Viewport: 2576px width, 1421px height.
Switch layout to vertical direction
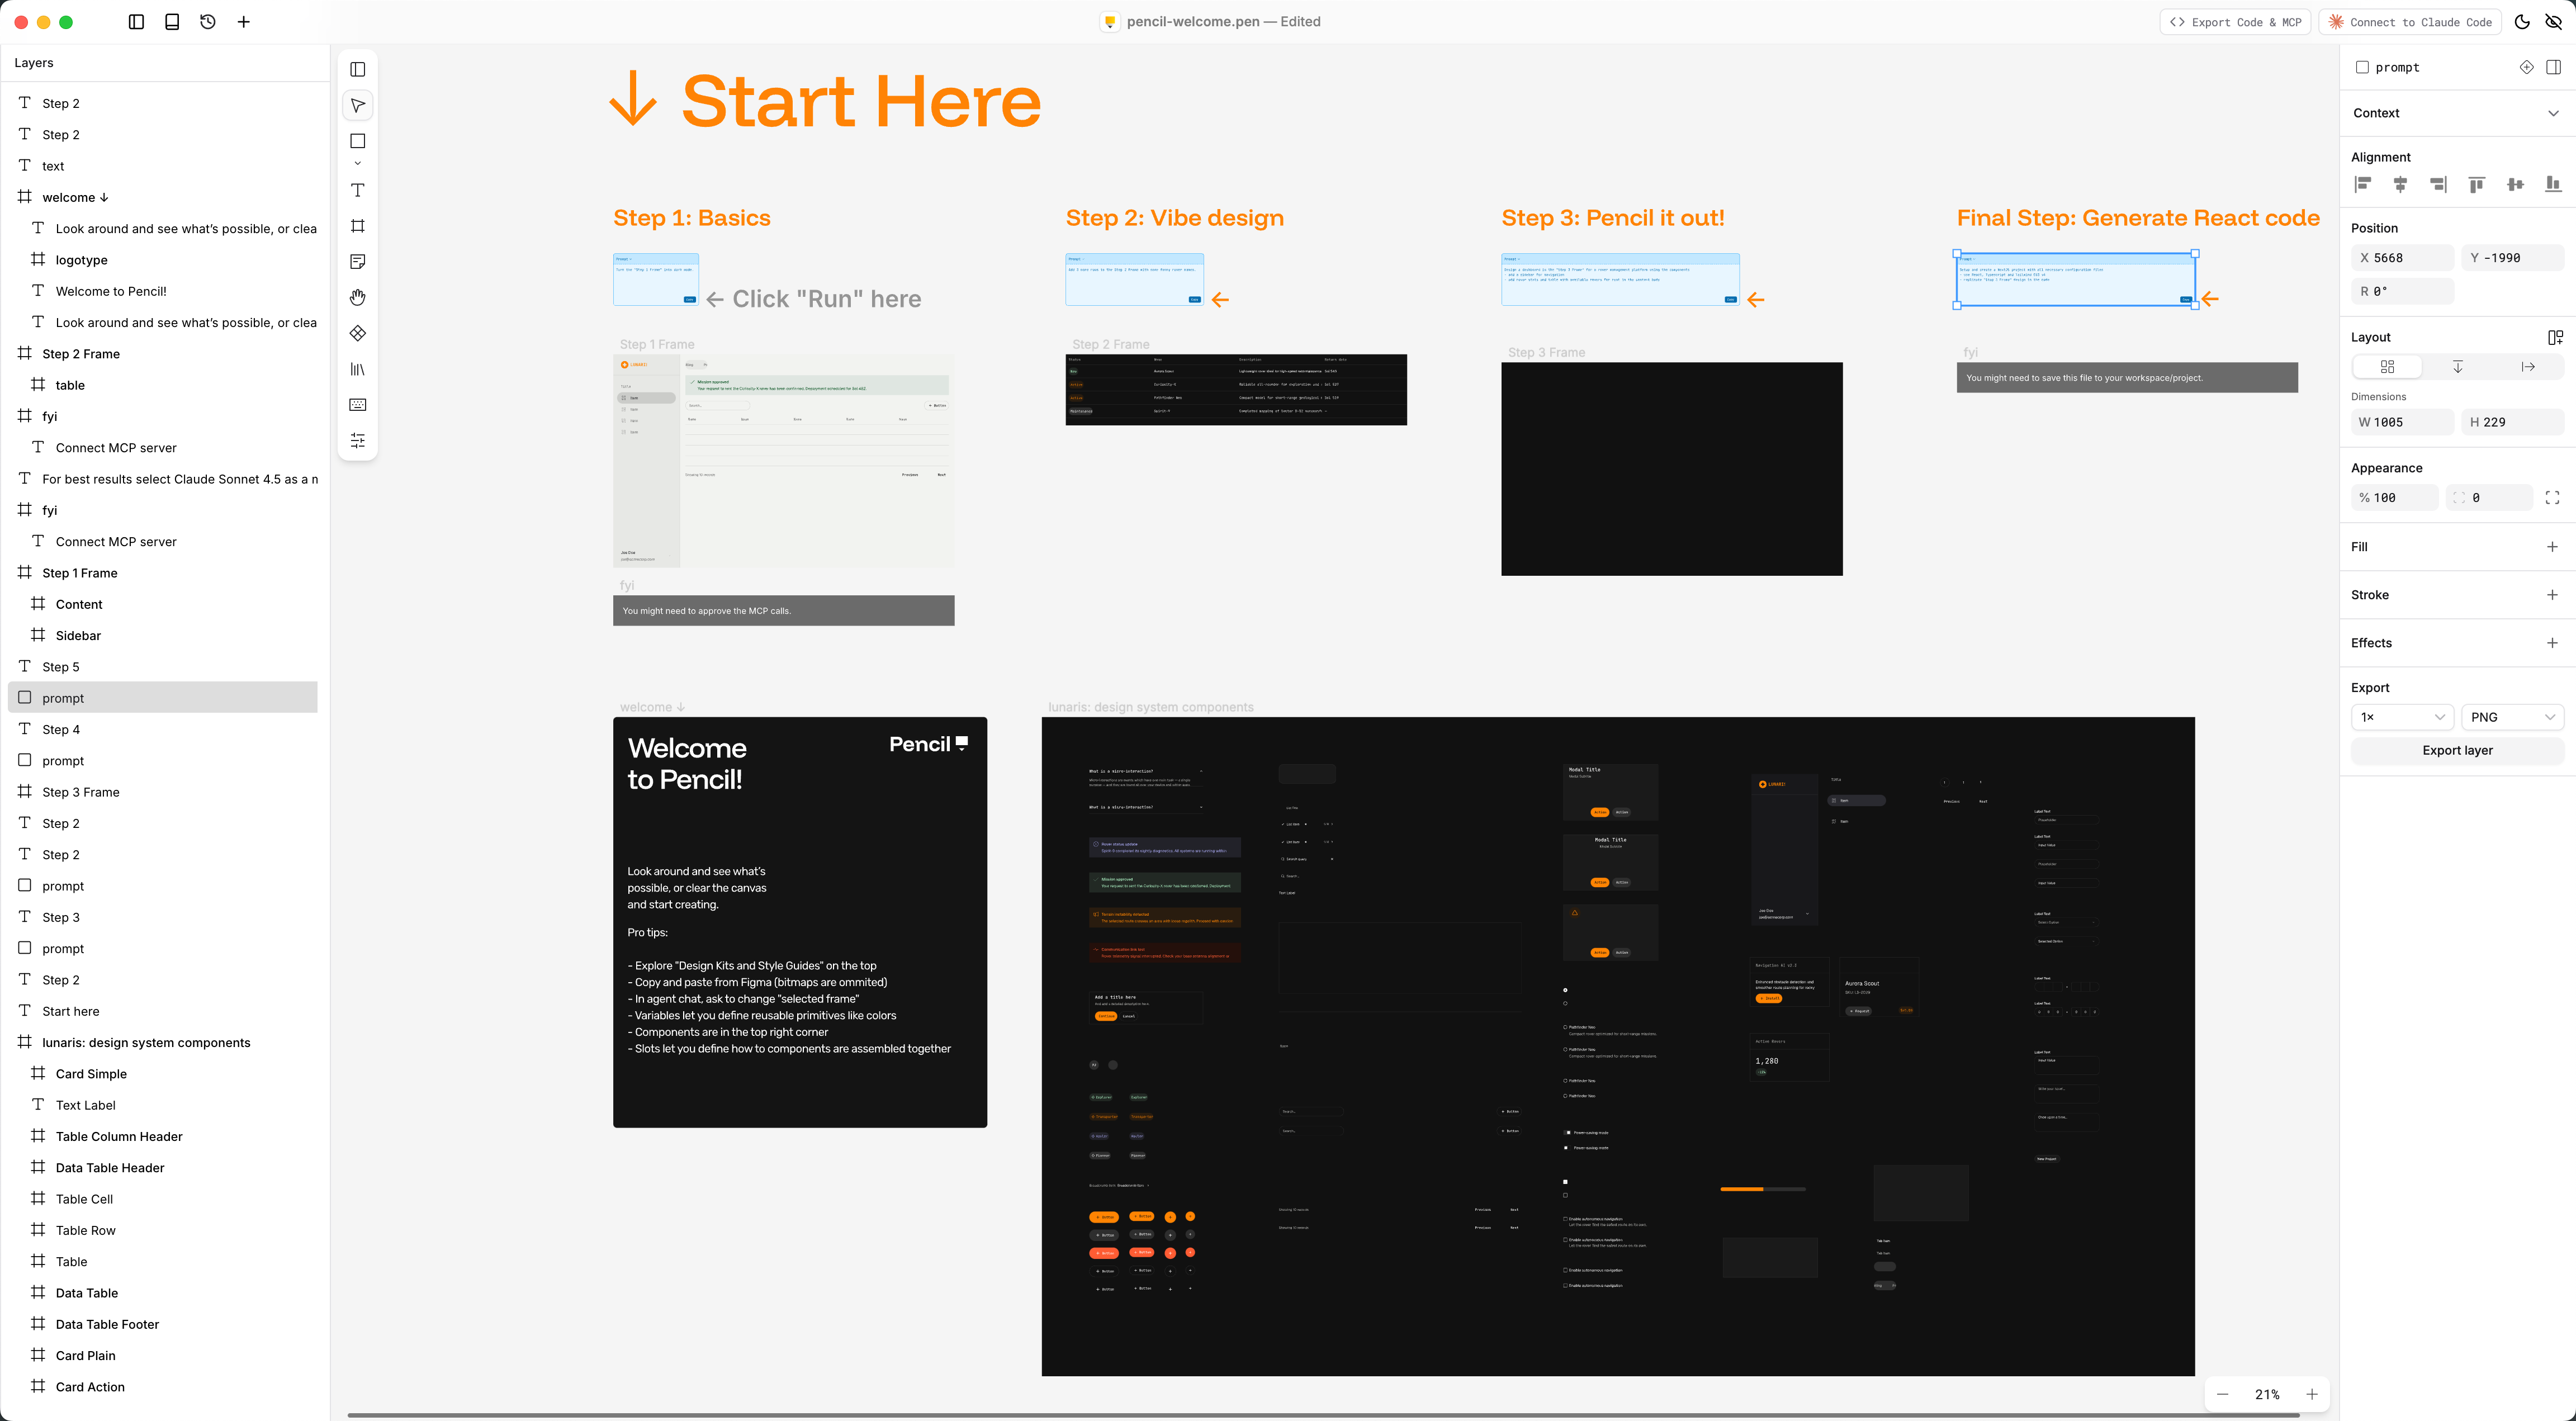(2458, 367)
